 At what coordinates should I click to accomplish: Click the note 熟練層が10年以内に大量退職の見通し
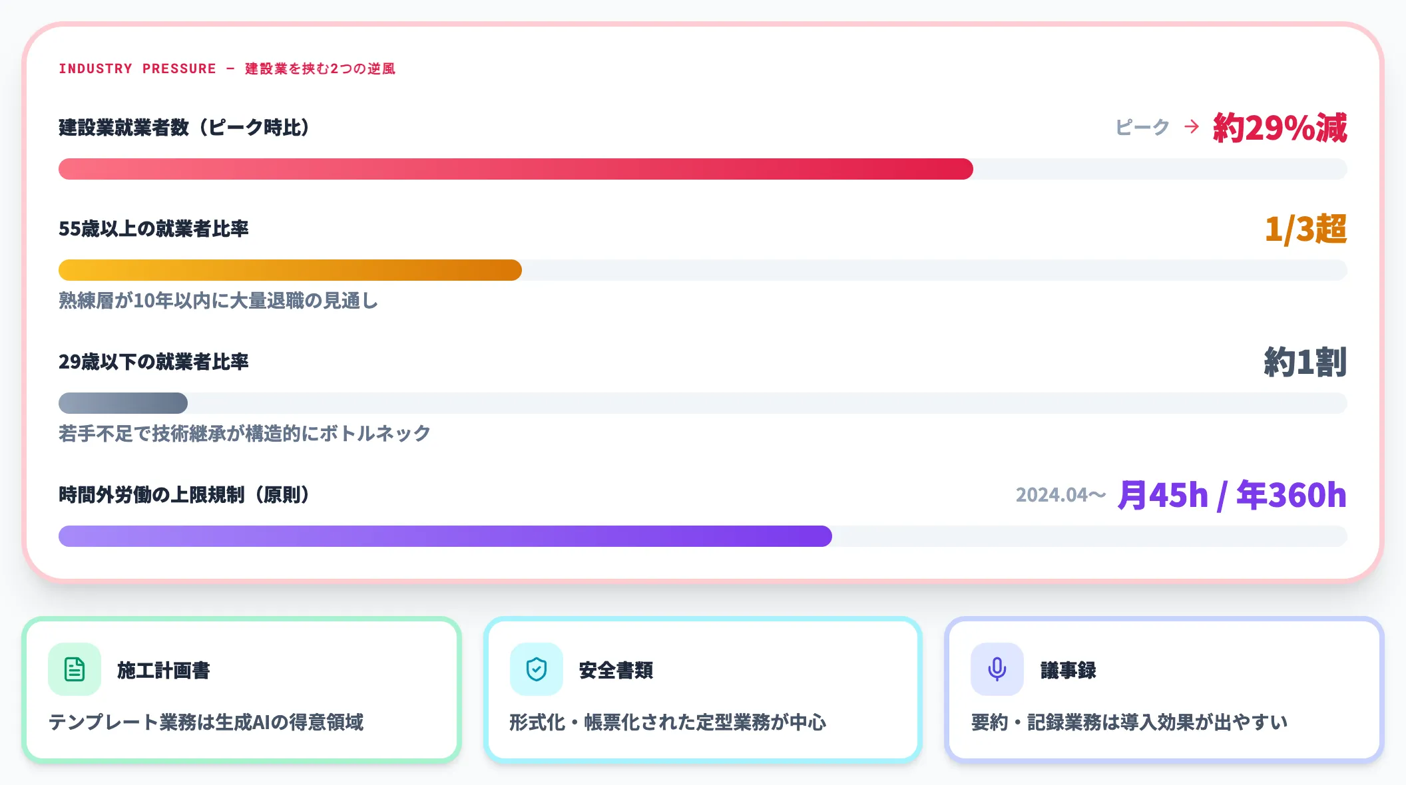click(x=218, y=301)
